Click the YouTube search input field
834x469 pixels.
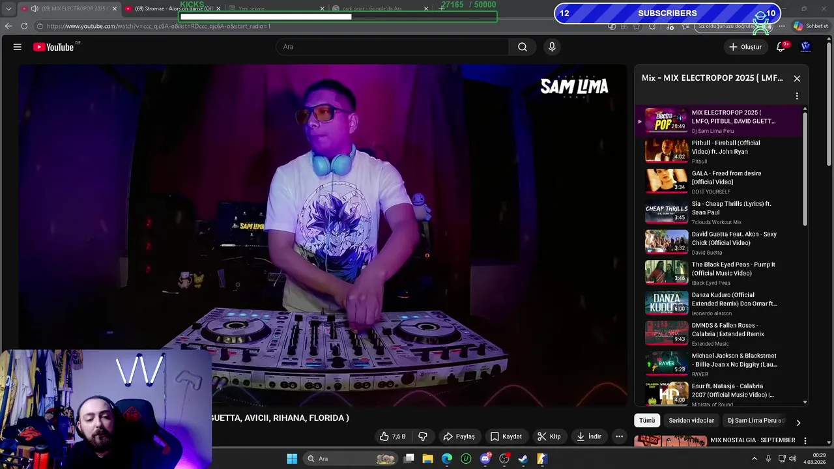click(x=392, y=47)
